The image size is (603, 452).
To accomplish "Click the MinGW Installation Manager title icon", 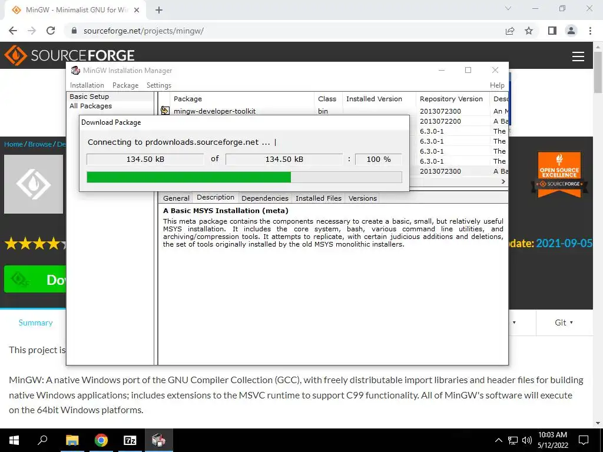I will coord(75,71).
